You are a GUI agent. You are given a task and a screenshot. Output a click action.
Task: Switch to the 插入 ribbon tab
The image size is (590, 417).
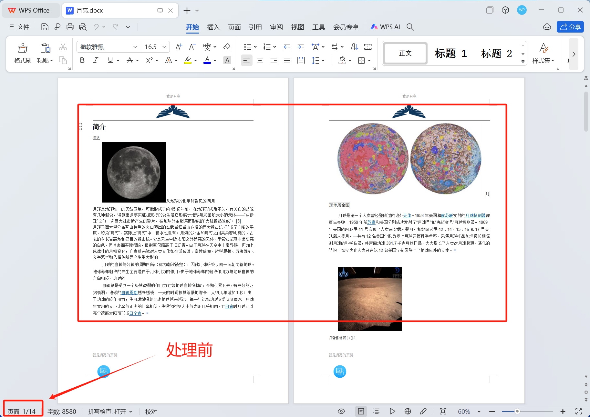tap(213, 27)
